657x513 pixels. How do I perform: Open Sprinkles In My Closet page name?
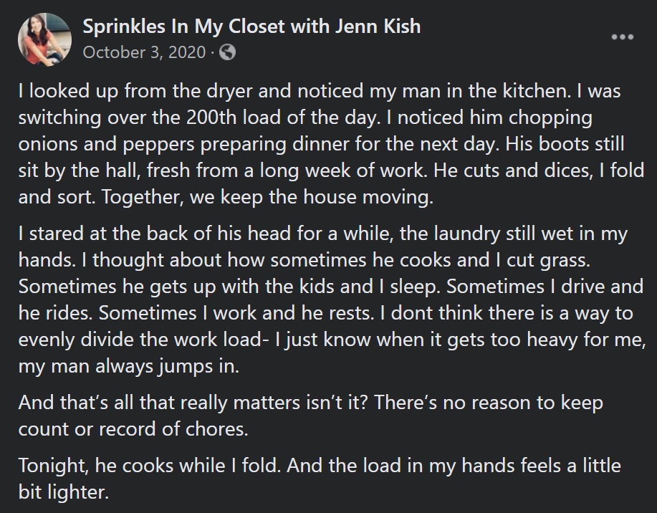251,27
